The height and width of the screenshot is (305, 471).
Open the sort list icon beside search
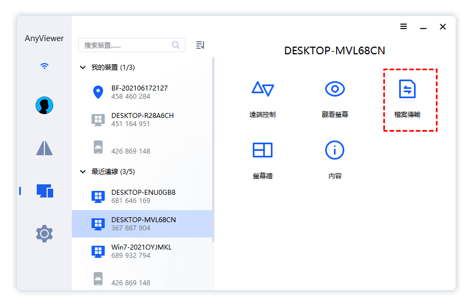(200, 45)
